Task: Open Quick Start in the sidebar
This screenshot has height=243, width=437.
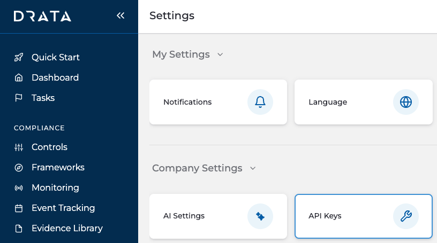Action: 55,57
